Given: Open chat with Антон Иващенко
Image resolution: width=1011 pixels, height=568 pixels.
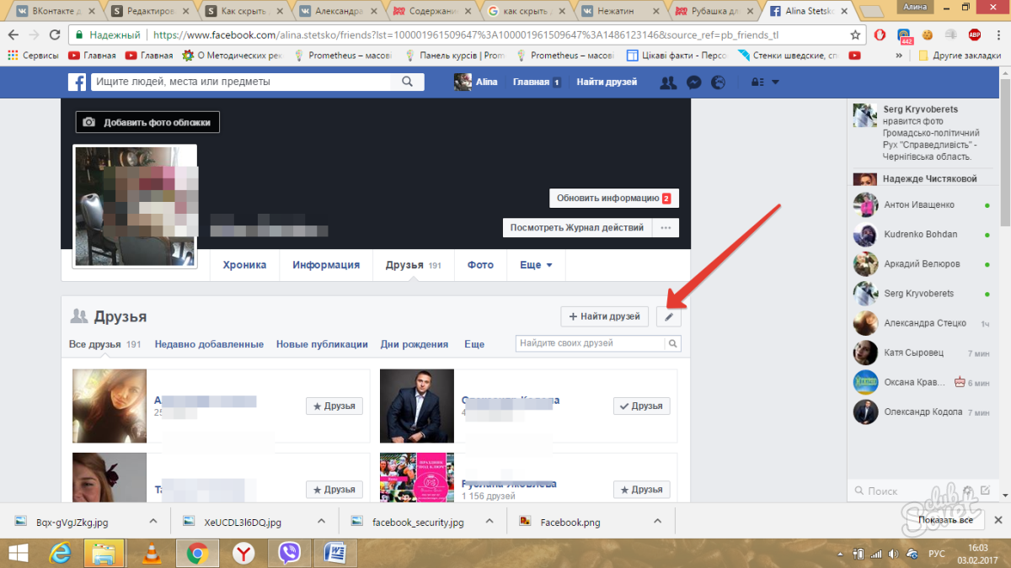Looking at the screenshot, I should tap(921, 204).
